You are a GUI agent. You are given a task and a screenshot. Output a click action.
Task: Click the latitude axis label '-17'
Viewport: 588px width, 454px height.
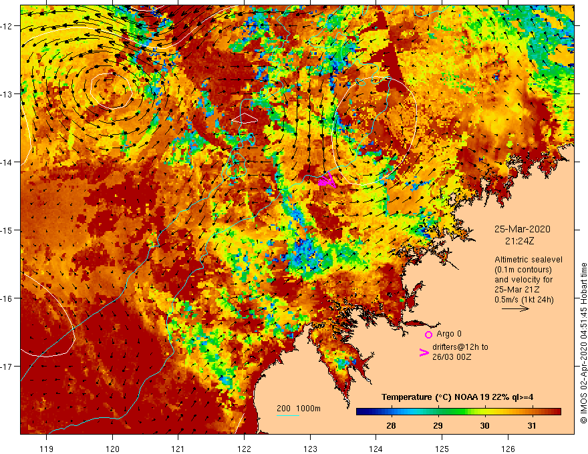point(6,367)
